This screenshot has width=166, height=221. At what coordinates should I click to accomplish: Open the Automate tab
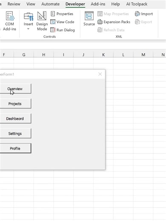click(51, 4)
